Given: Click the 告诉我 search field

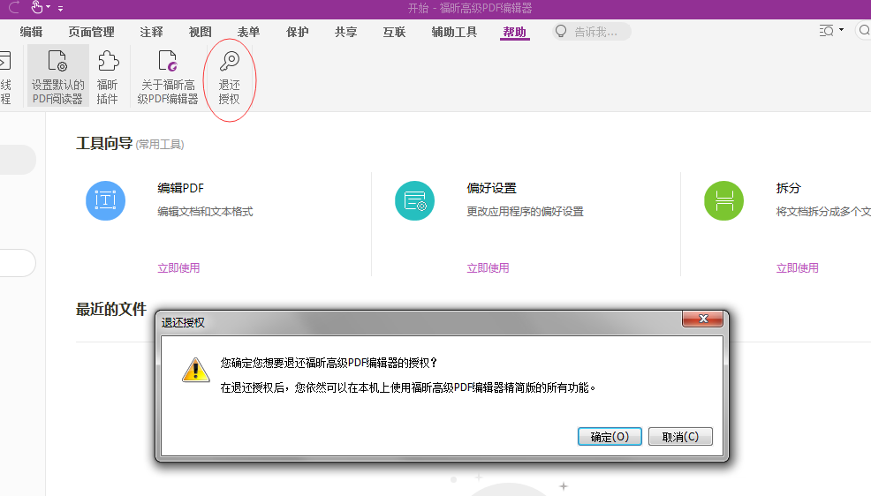Looking at the screenshot, I should click(x=599, y=32).
